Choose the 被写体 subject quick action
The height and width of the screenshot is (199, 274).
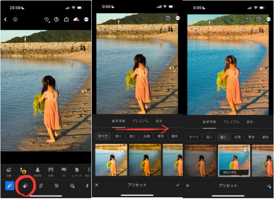pyautogui.click(x=37, y=172)
